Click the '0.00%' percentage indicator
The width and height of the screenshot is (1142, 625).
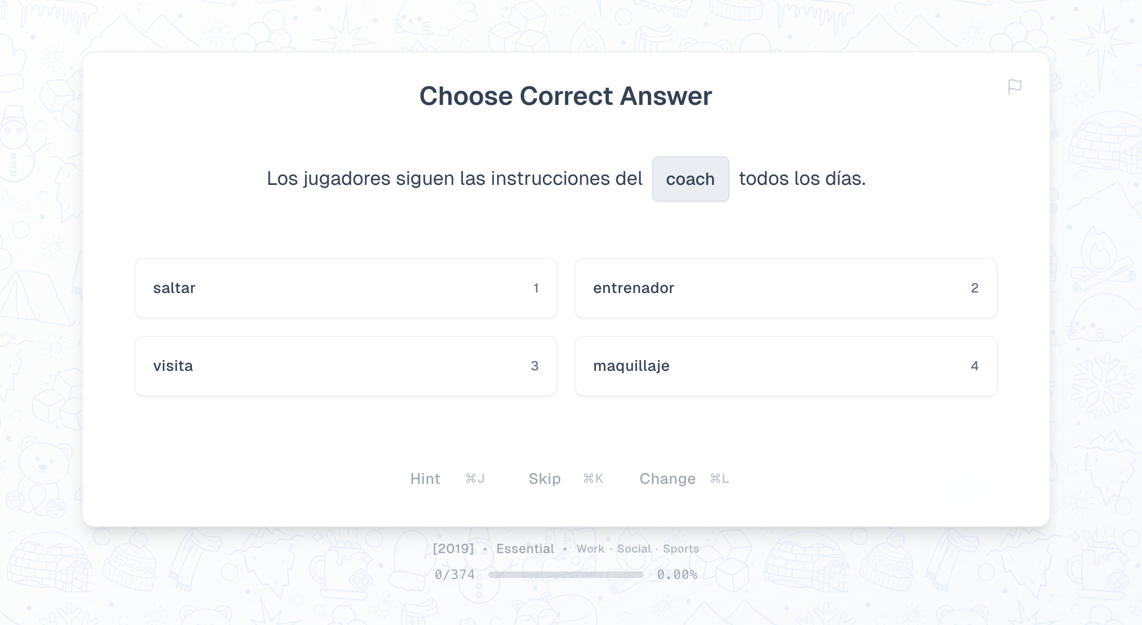pyautogui.click(x=678, y=575)
